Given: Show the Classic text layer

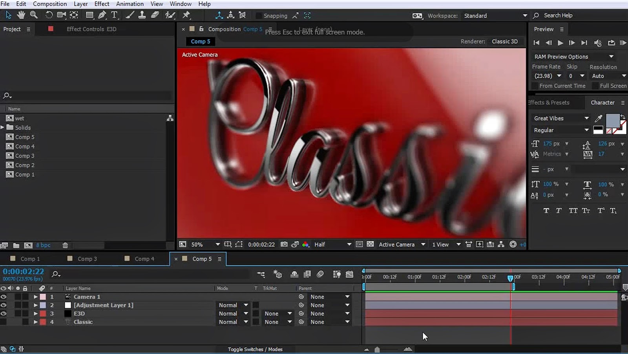Looking at the screenshot, I should [x=4, y=322].
